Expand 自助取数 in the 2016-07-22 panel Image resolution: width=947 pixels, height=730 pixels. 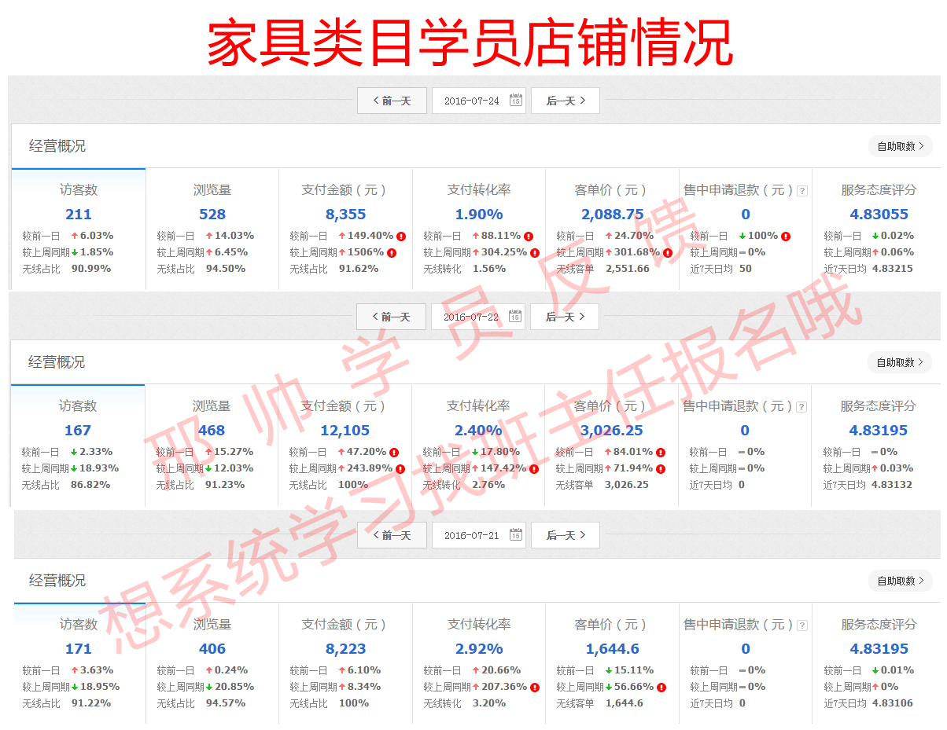click(899, 362)
